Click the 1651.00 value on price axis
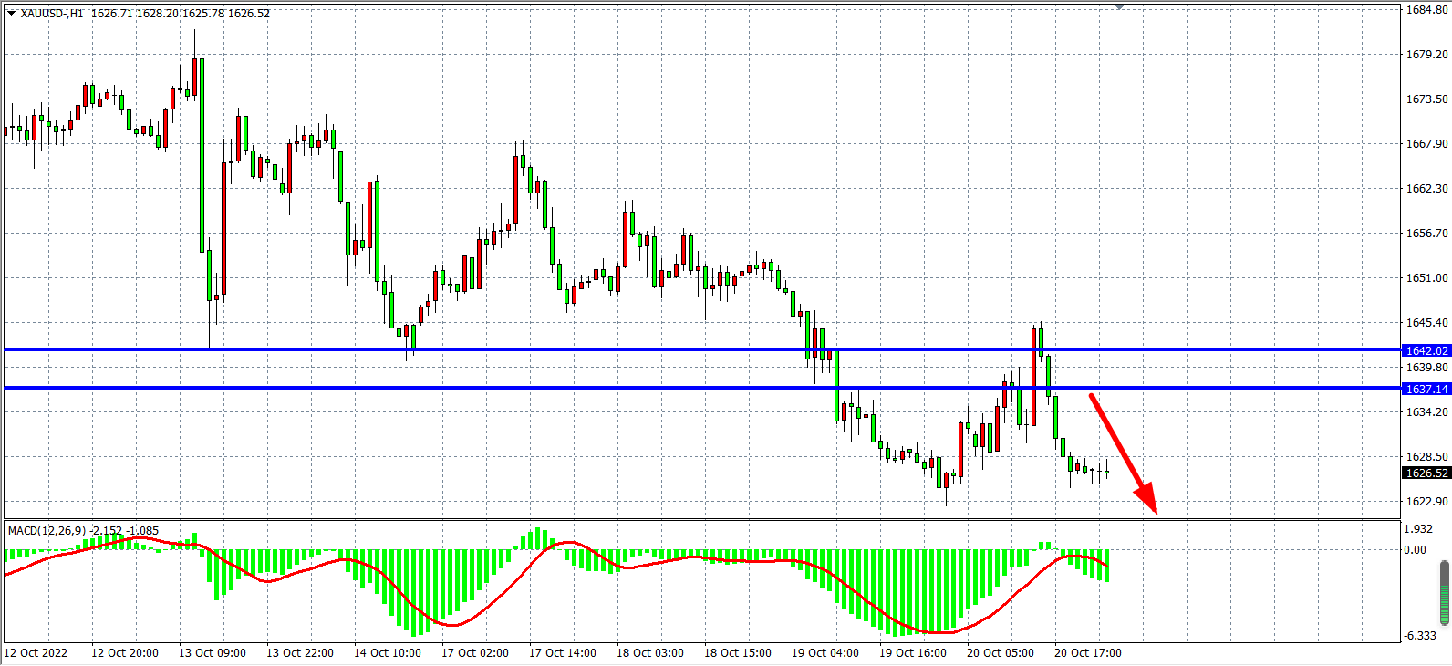The width and height of the screenshot is (1452, 666). point(1426,278)
